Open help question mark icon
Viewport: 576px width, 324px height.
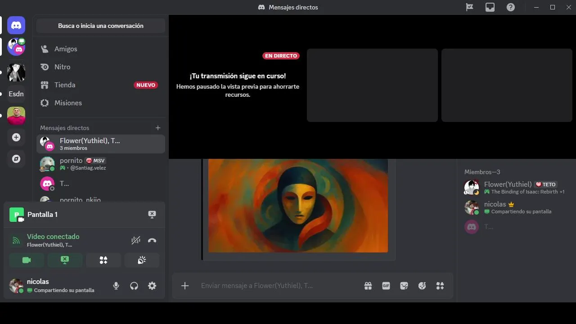[x=511, y=7]
